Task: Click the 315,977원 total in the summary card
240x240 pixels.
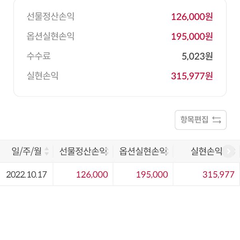Action: tap(192, 76)
